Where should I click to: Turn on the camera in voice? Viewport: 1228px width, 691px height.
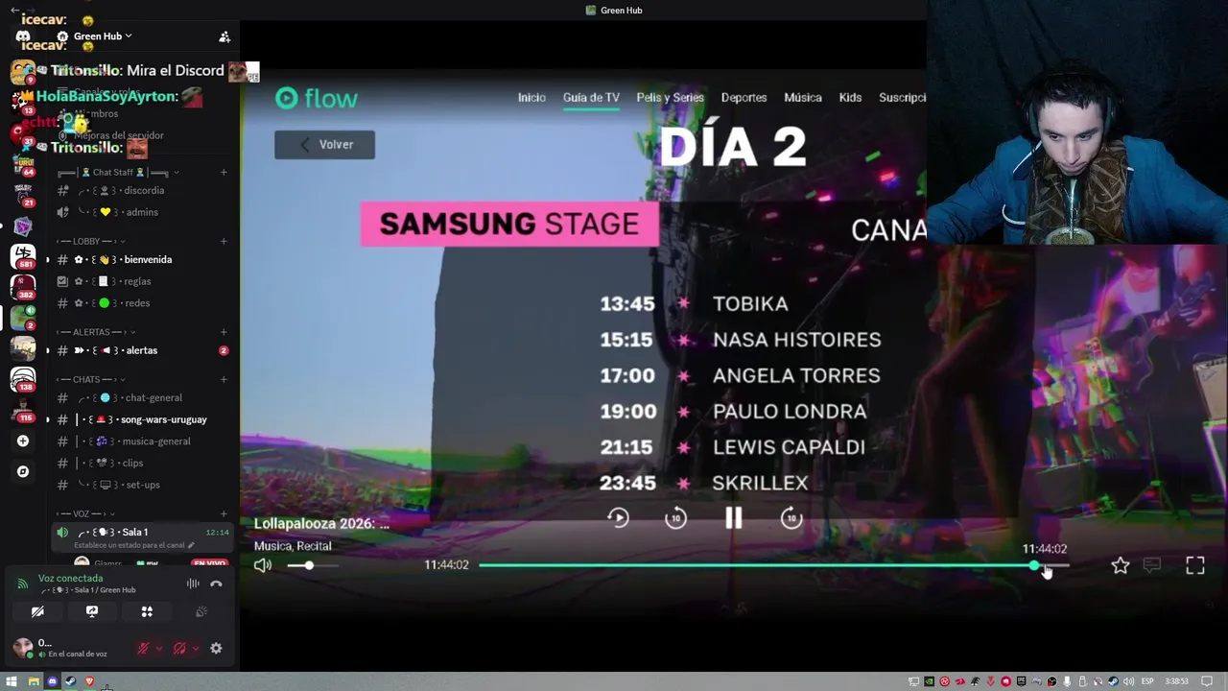[37, 611]
